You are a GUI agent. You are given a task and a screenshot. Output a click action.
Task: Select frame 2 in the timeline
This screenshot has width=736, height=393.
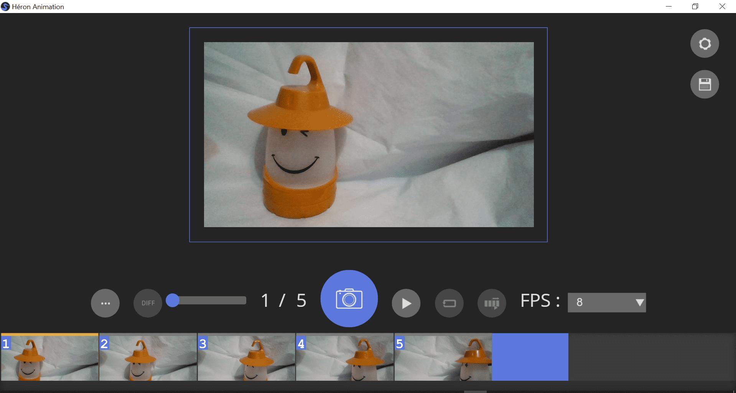click(148, 357)
